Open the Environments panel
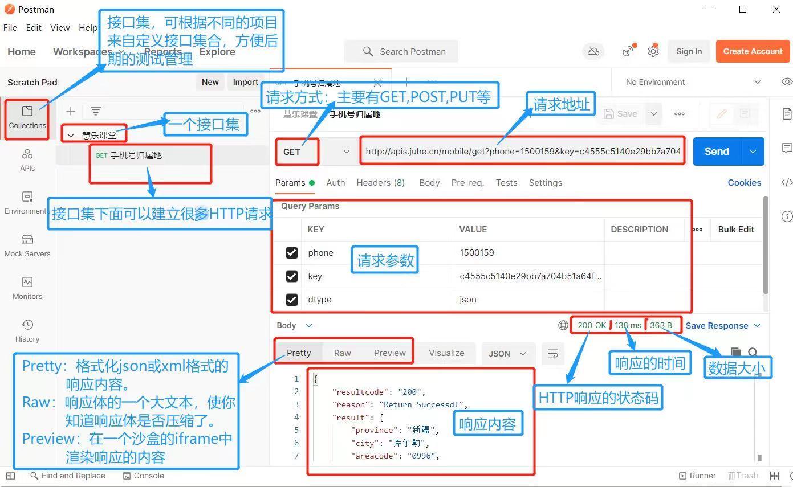The width and height of the screenshot is (793, 487). pyautogui.click(x=27, y=202)
